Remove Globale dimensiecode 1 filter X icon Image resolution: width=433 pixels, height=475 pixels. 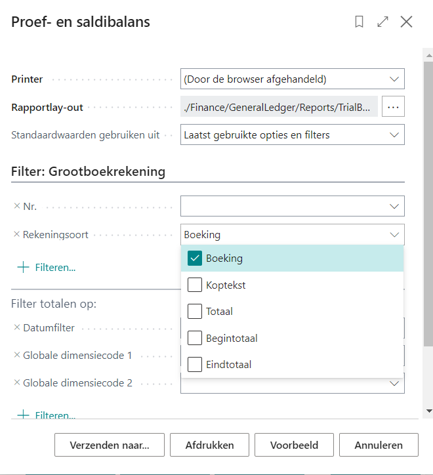(x=17, y=355)
